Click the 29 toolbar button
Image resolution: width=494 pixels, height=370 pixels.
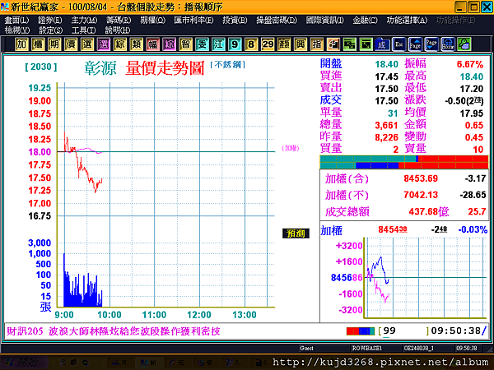pos(268,44)
